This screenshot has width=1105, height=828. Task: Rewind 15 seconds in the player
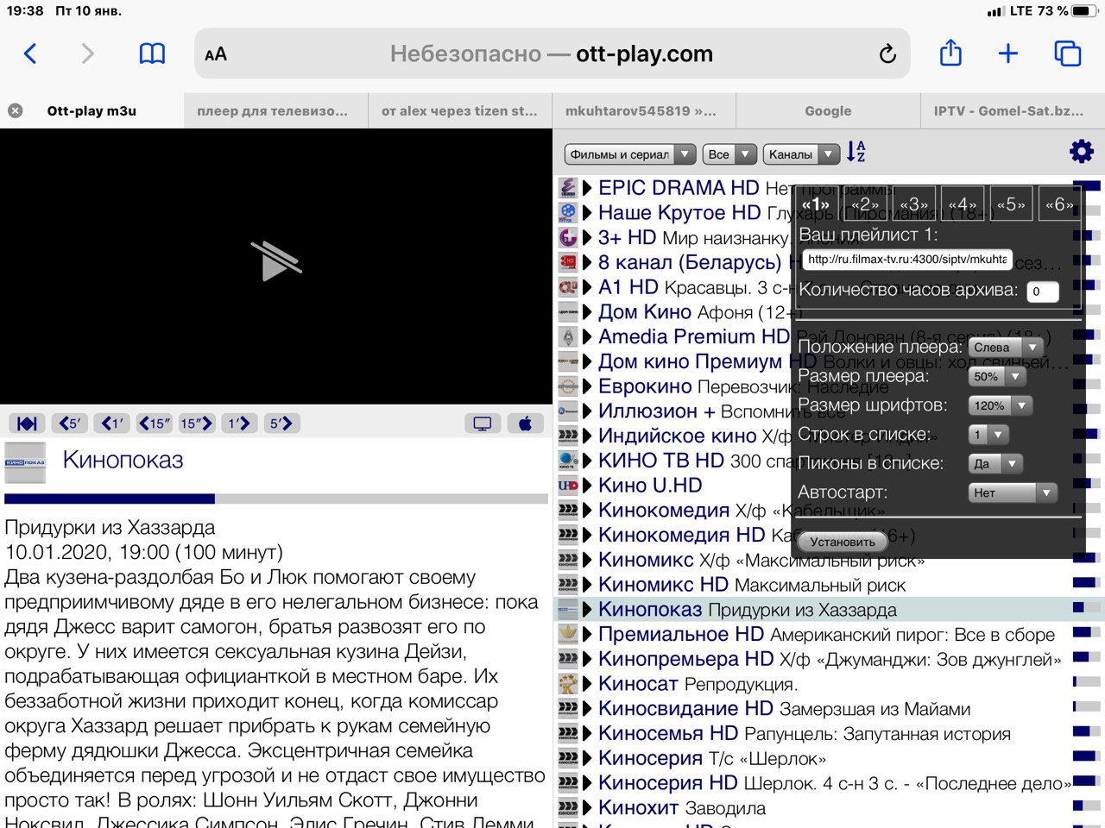click(155, 423)
